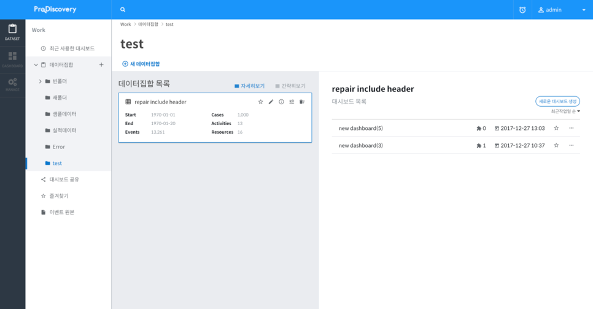Image resolution: width=593 pixels, height=309 pixels.
Task: Collapse the 데이터집합 tree node
Action: click(36, 65)
